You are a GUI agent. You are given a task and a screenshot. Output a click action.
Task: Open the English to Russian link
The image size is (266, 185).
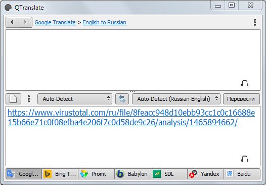point(104,22)
